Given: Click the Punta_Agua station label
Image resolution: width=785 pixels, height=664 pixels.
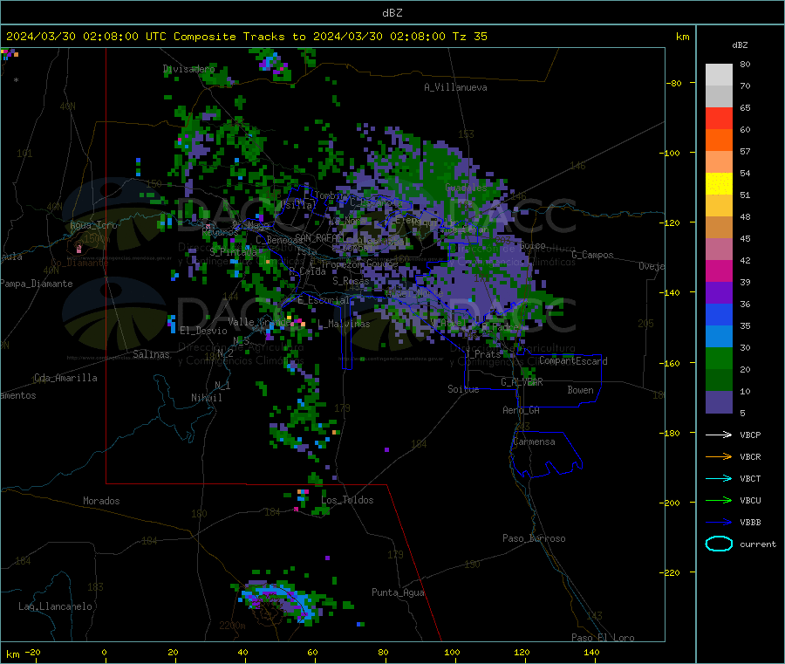Looking at the screenshot, I should 398,592.
